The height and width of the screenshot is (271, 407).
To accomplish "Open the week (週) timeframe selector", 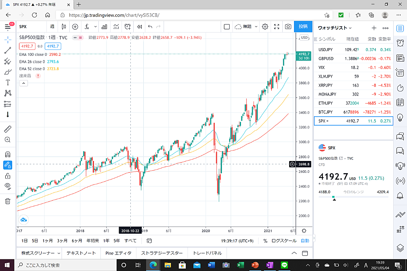I will pos(52,26).
